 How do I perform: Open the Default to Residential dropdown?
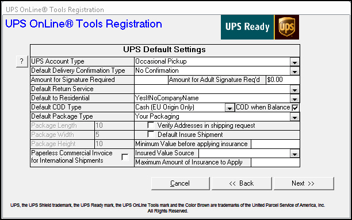tap(294, 99)
